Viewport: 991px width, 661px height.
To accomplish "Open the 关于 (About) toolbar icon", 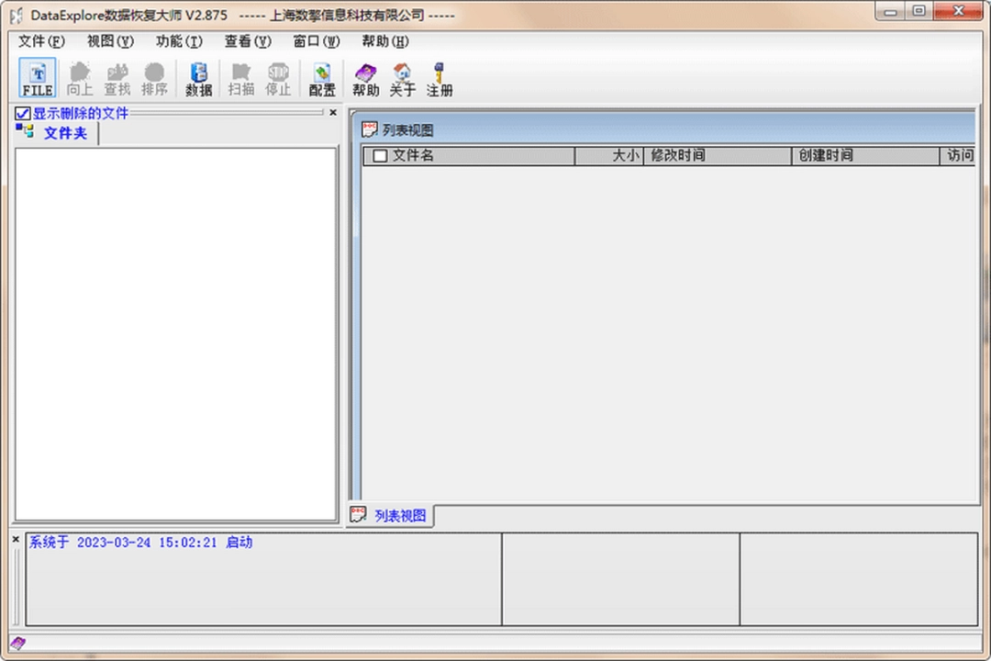I will click(402, 79).
